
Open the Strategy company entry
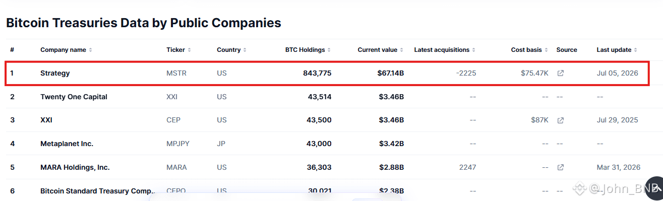coord(55,73)
